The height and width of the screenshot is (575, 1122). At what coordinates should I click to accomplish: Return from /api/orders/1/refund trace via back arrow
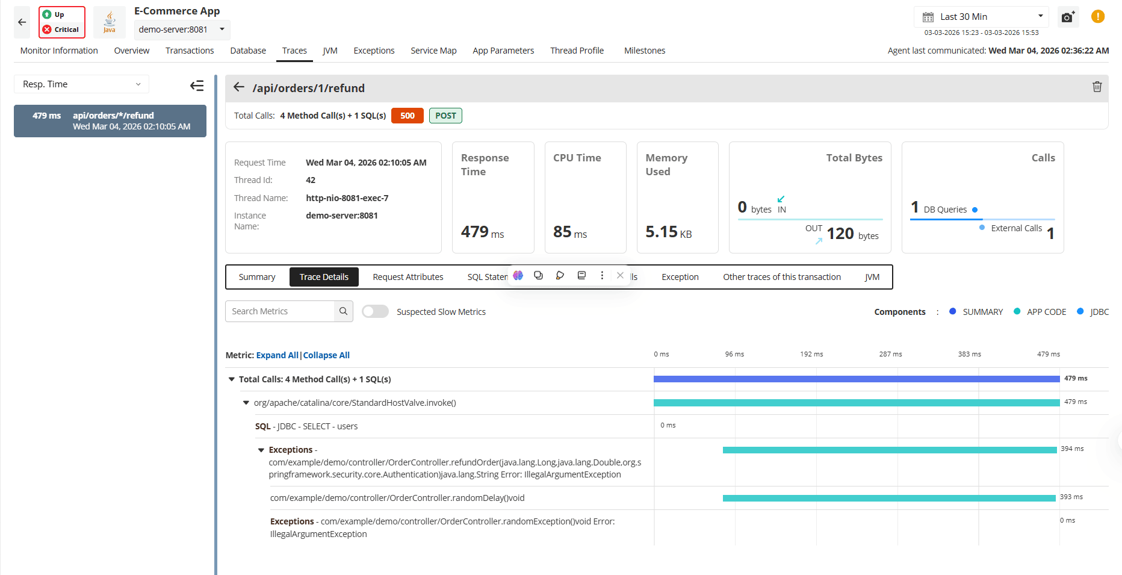[x=239, y=88]
